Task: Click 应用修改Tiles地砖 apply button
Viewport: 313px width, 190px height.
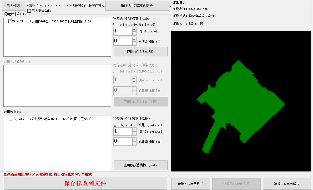Action: click(140, 52)
